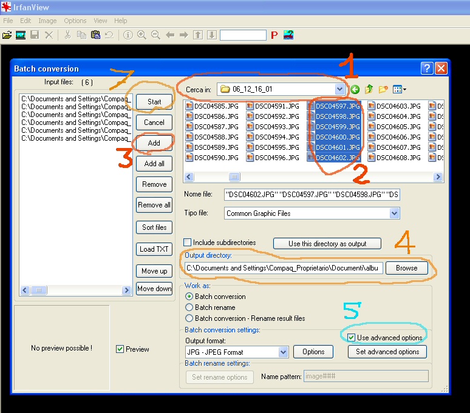Open the Image menu

coord(47,21)
